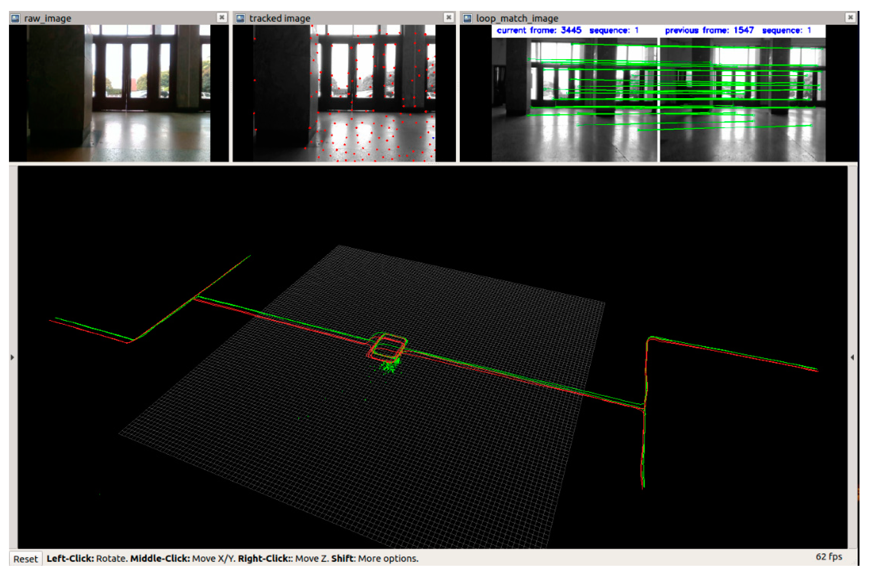The height and width of the screenshot is (577, 871).
Task: Click the current frame 3445 label
Action: (539, 31)
